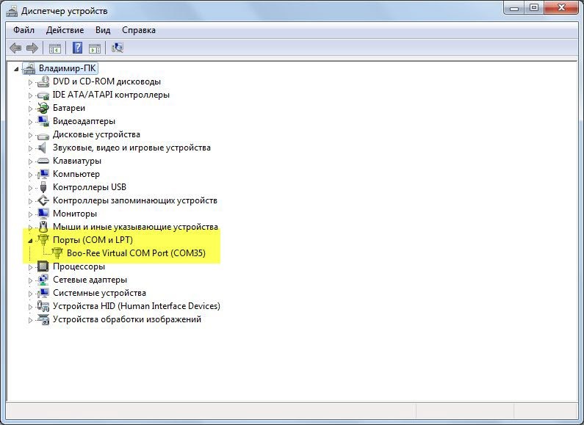This screenshot has width=584, height=425.
Task: Expand Устройства обработки изображений
Action: tap(31, 320)
